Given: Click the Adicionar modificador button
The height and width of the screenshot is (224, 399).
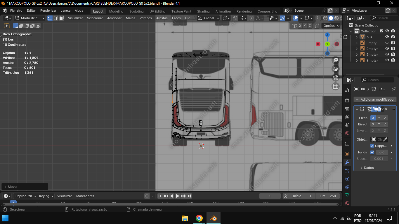Looking at the screenshot, I should click(375, 99).
